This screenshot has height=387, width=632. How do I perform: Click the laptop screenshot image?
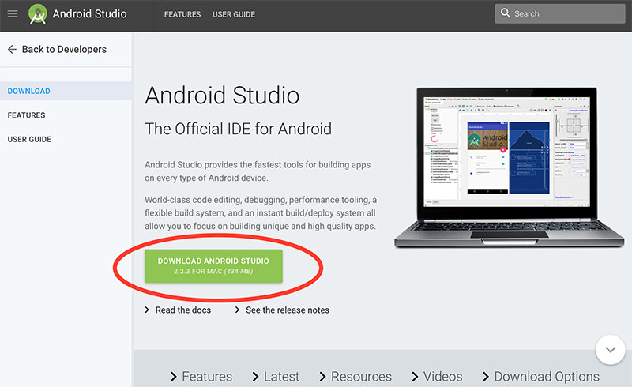(509, 167)
